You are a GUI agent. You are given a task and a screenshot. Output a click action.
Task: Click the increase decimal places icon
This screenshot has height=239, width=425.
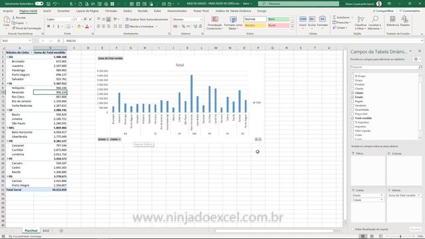tap(195, 27)
